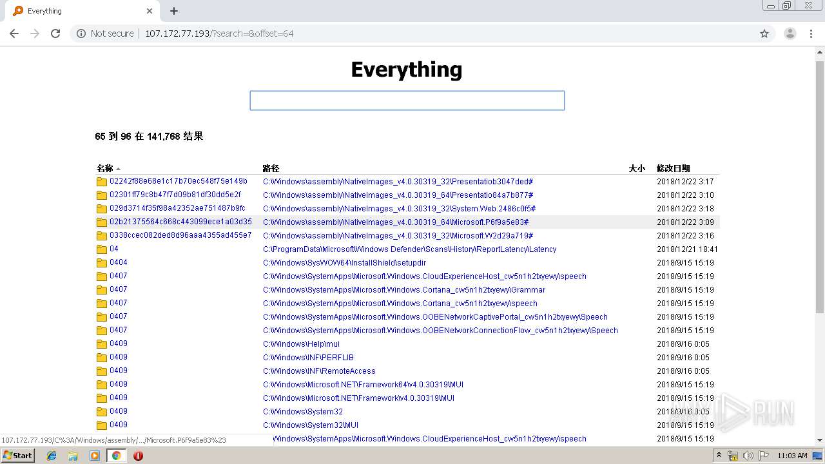The height and width of the screenshot is (464, 825).
Task: Open Cortana Grammar path link
Action: 404,290
